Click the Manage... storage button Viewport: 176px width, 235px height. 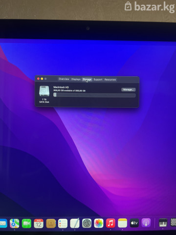(x=129, y=90)
